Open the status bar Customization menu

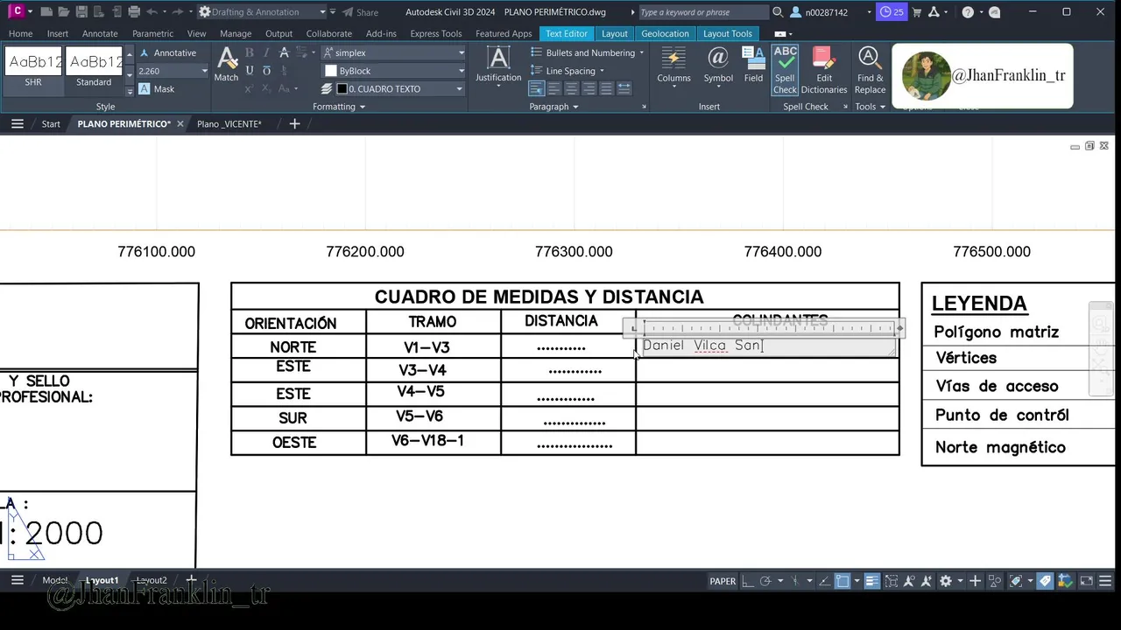point(1104,581)
